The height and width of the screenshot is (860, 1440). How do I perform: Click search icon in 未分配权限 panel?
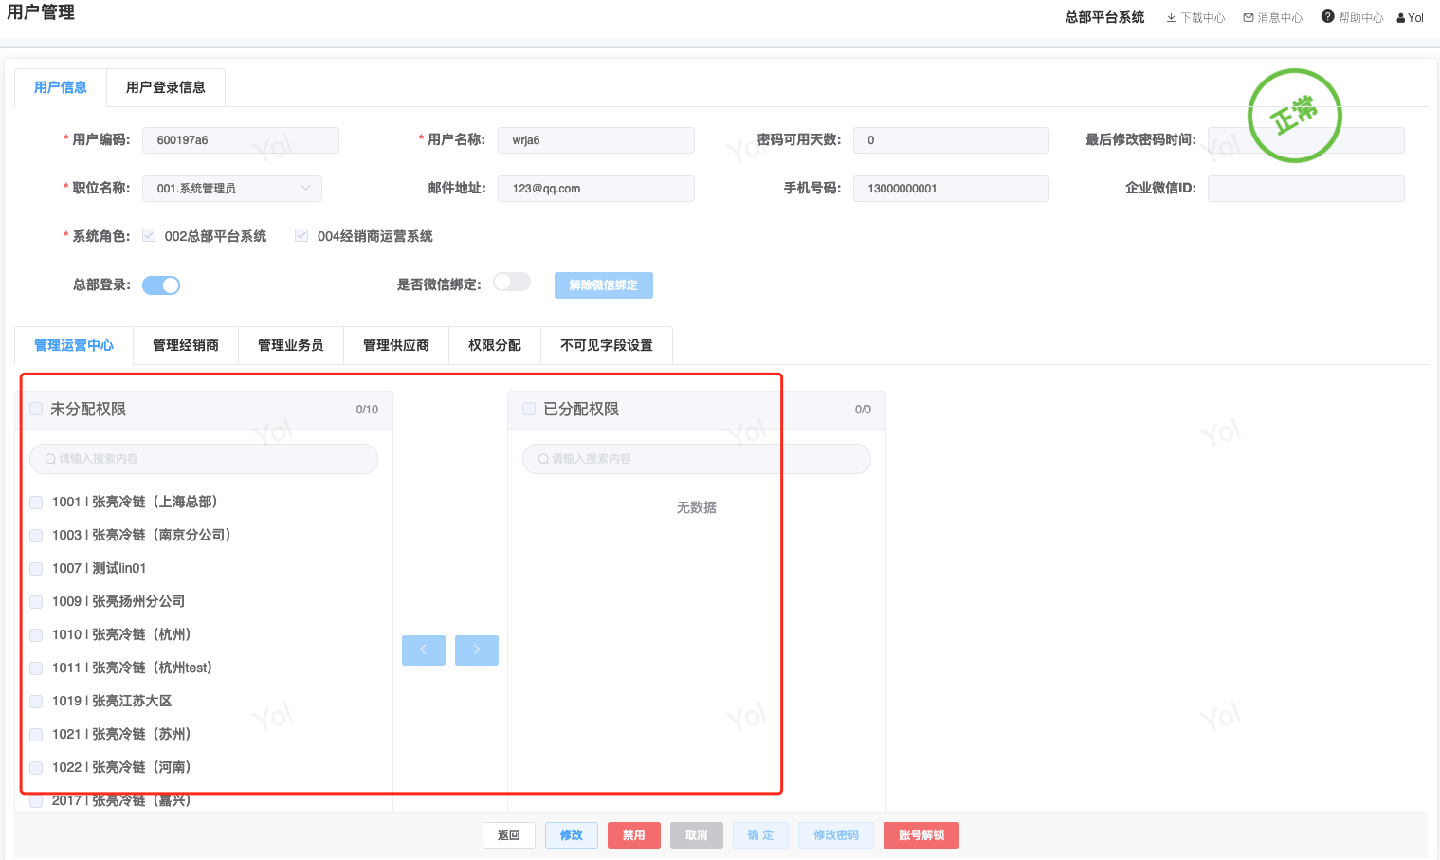[x=51, y=459]
